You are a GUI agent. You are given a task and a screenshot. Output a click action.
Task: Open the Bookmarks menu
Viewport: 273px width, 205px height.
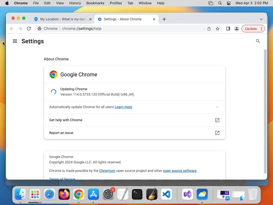tap(95, 3)
